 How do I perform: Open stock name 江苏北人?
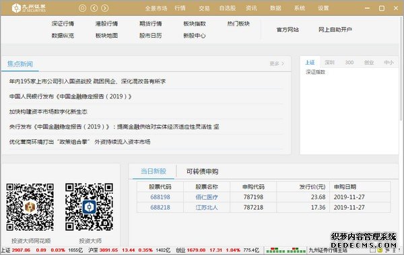tap(207, 208)
